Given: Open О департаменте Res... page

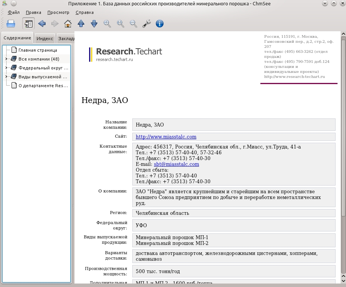Looking at the screenshot, I should (43, 86).
